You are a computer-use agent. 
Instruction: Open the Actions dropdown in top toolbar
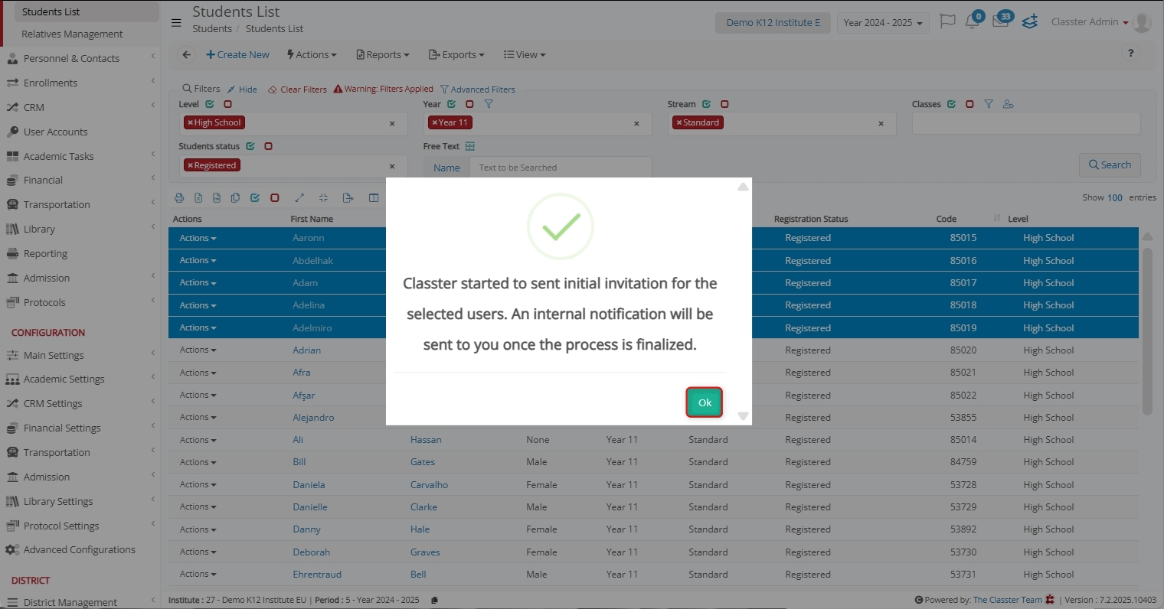coord(312,55)
